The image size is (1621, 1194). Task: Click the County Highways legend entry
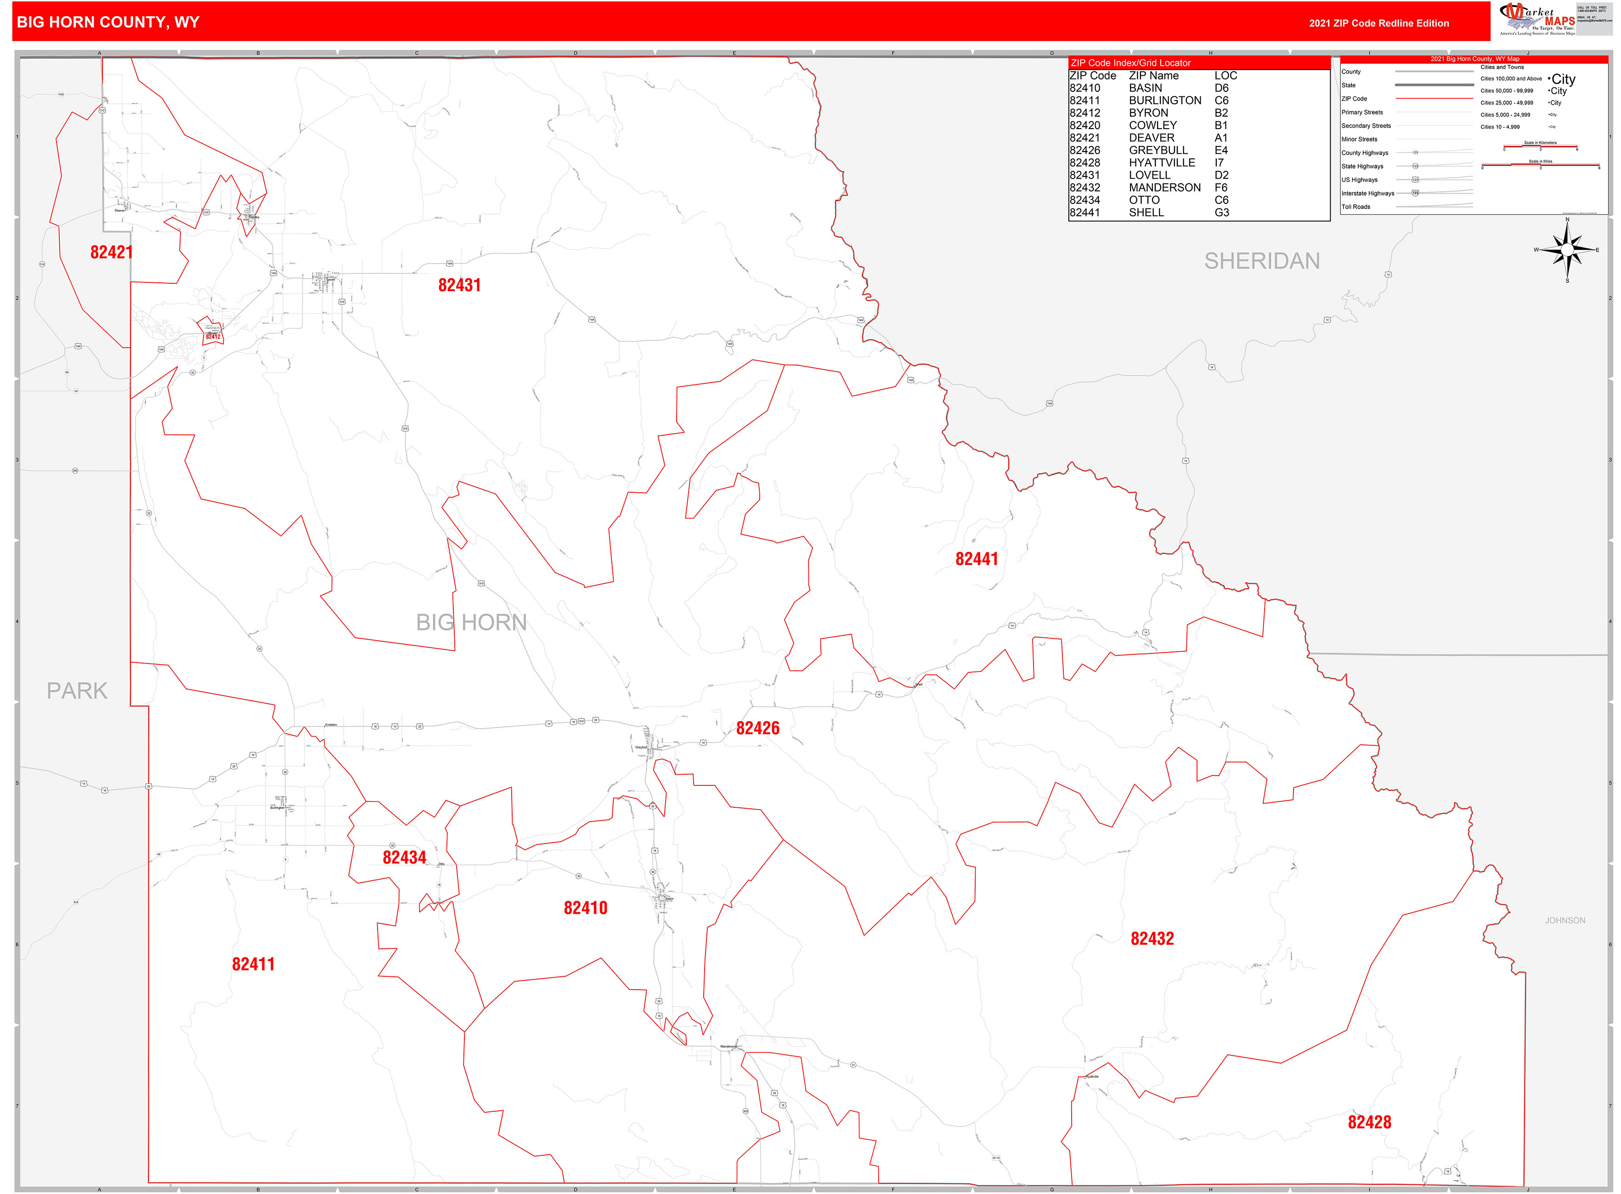pyautogui.click(x=1364, y=153)
